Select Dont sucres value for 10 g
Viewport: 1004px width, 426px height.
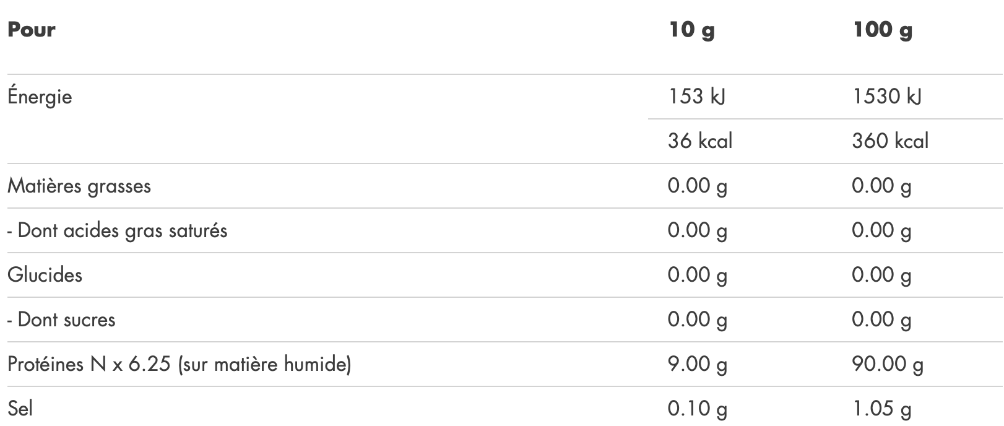pyautogui.click(x=697, y=319)
